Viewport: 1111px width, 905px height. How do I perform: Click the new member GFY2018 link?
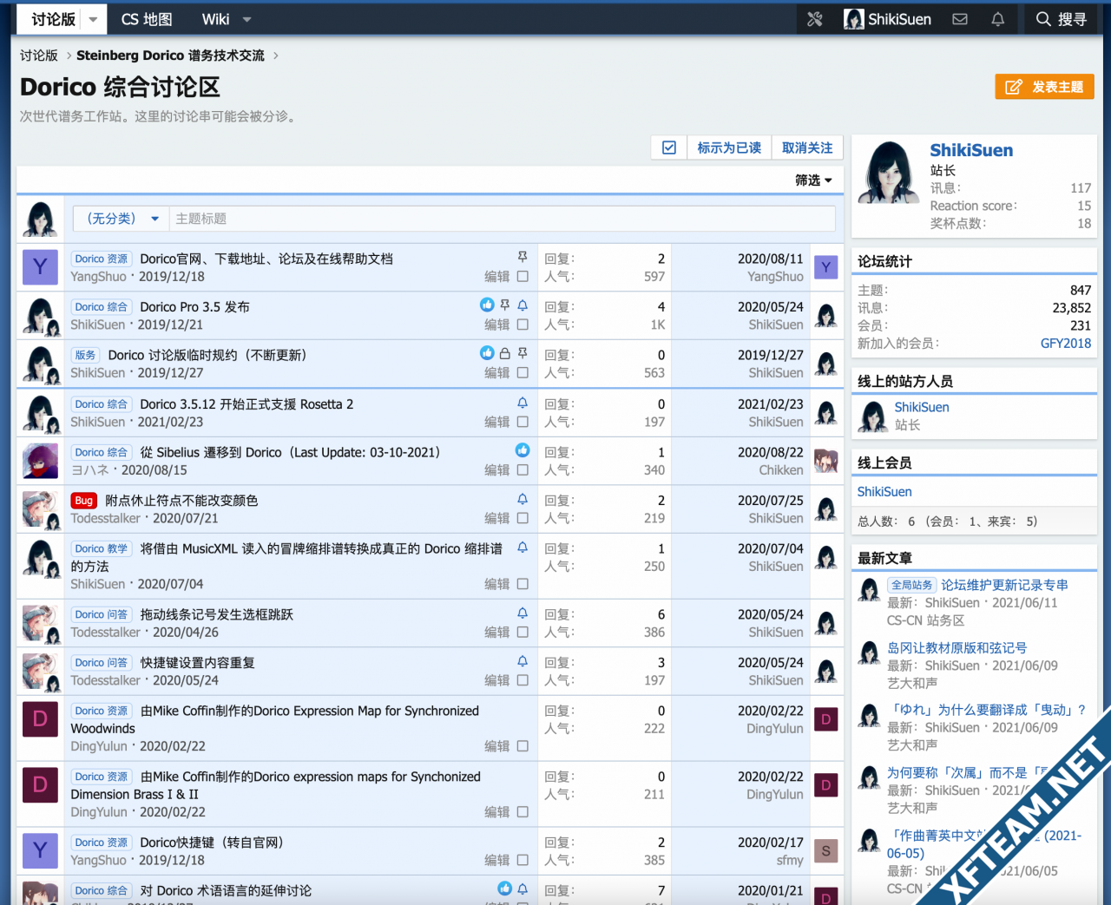(1066, 344)
